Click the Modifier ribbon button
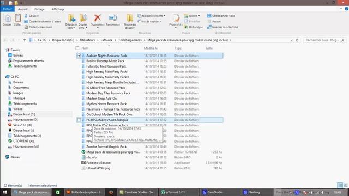 [x=192, y=21]
